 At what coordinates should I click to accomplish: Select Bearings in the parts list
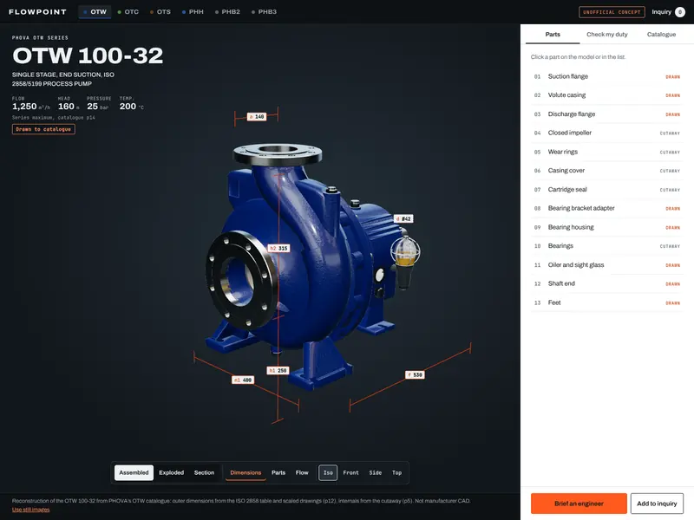pyautogui.click(x=606, y=246)
